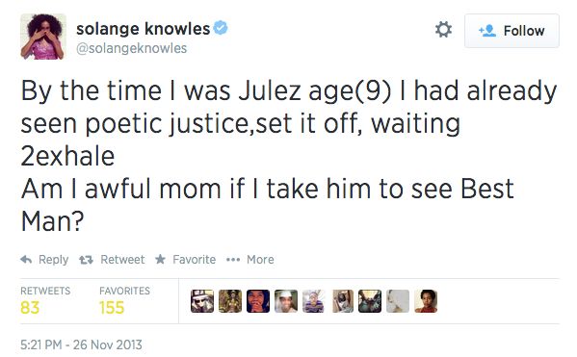This screenshot has width=577, height=357.
Task: Open first avatar in favoriters row
Action: click(x=202, y=301)
